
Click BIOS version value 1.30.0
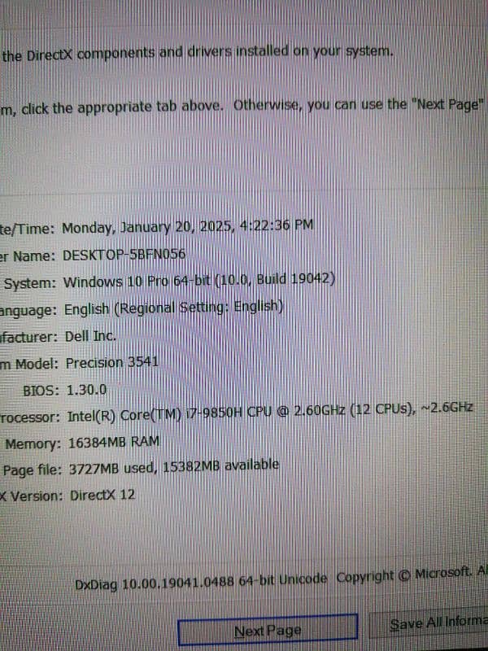tap(86, 391)
